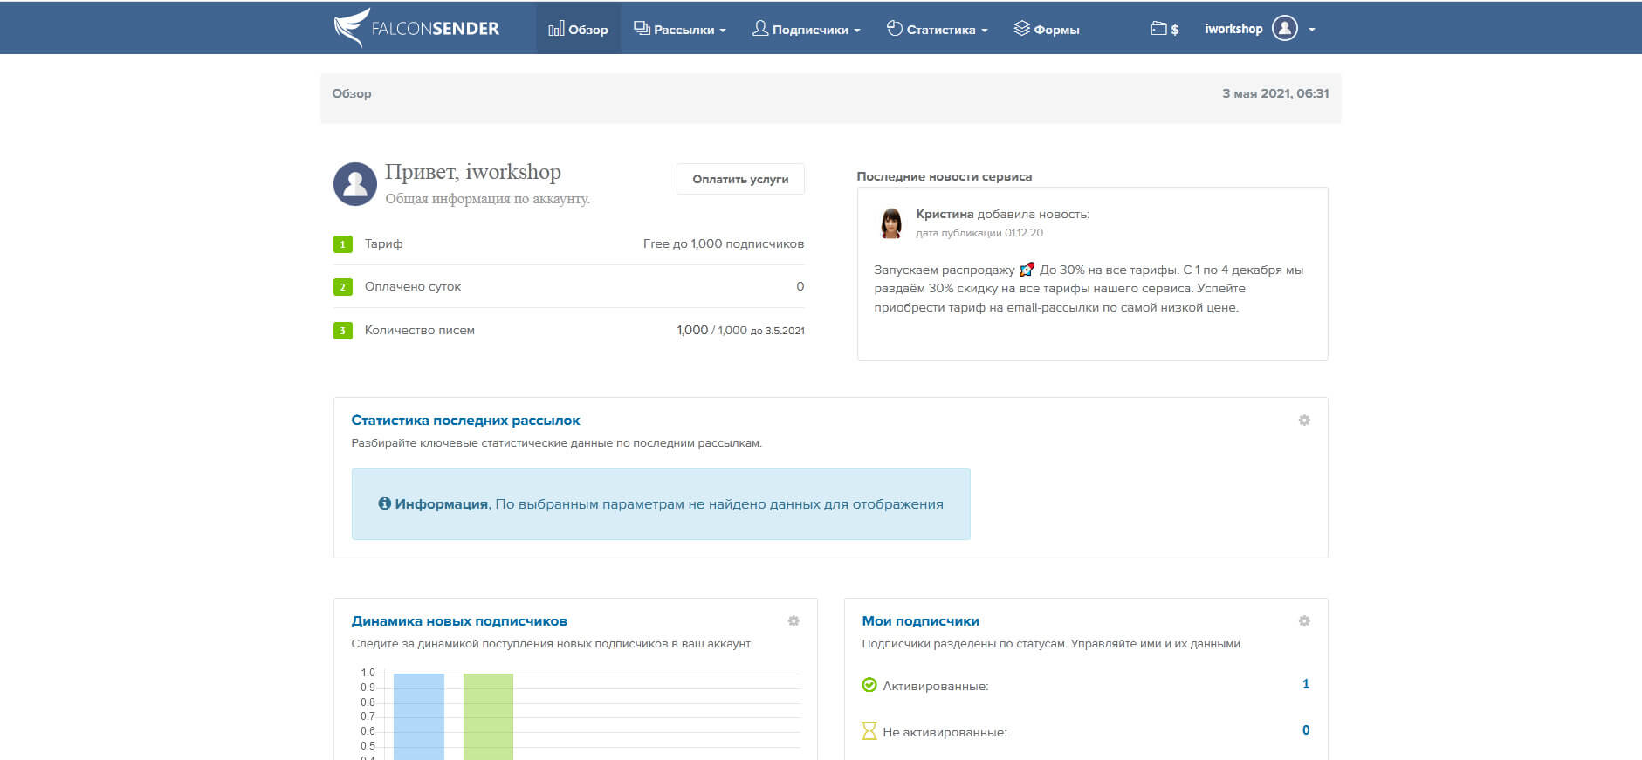Image resolution: width=1642 pixels, height=760 pixels.
Task: Go to the Обзор tab
Action: [578, 30]
